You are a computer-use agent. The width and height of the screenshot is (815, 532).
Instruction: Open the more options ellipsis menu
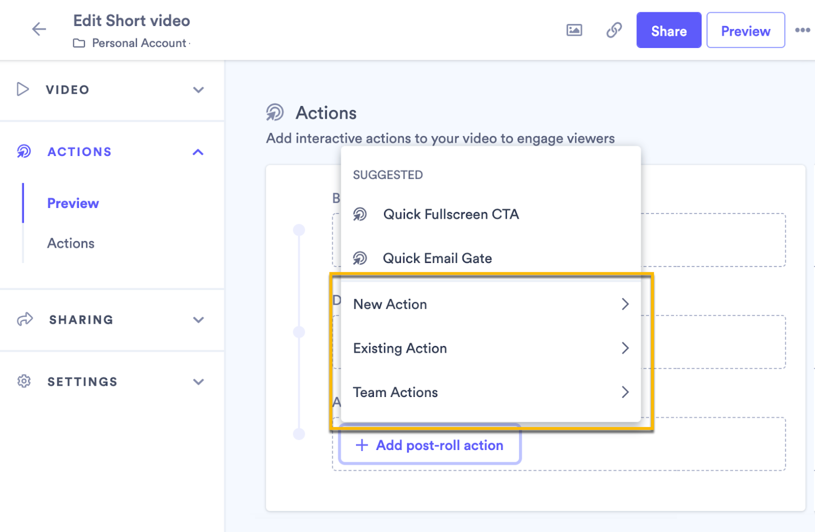tap(802, 30)
